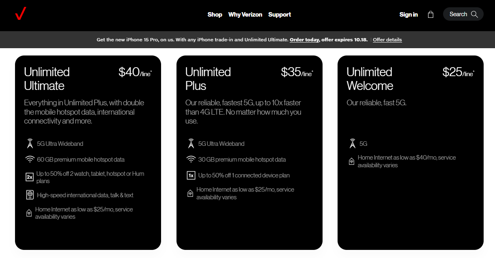This screenshot has height=258, width=495.
Task: Open the Offer details link
Action: [387, 40]
